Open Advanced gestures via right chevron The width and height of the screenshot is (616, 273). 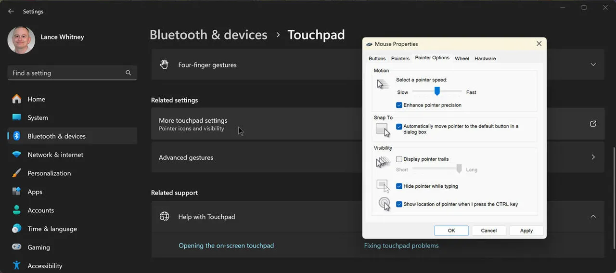tap(593, 157)
